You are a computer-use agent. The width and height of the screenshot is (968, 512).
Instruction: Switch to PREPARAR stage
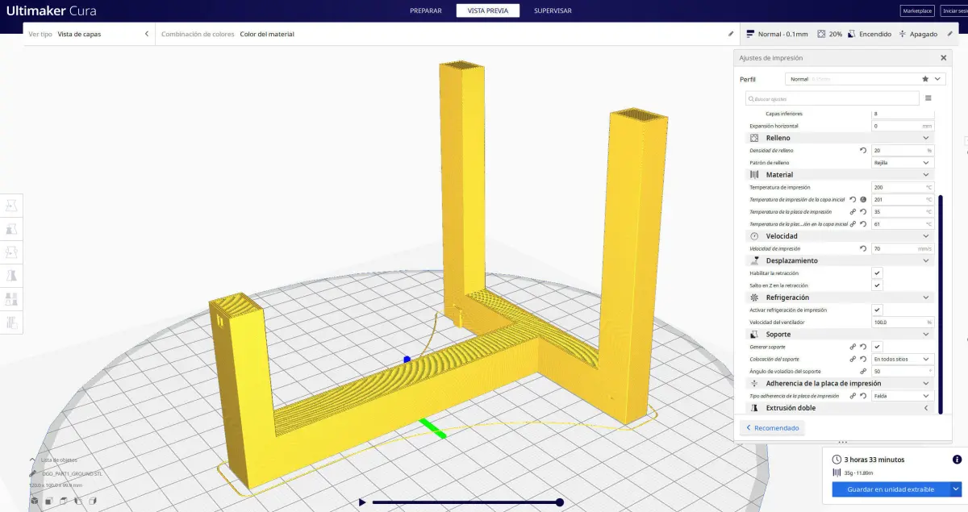tap(425, 10)
